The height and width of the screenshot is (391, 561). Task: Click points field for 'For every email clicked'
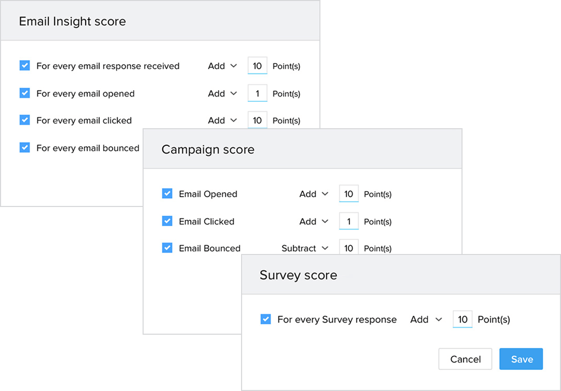click(257, 120)
